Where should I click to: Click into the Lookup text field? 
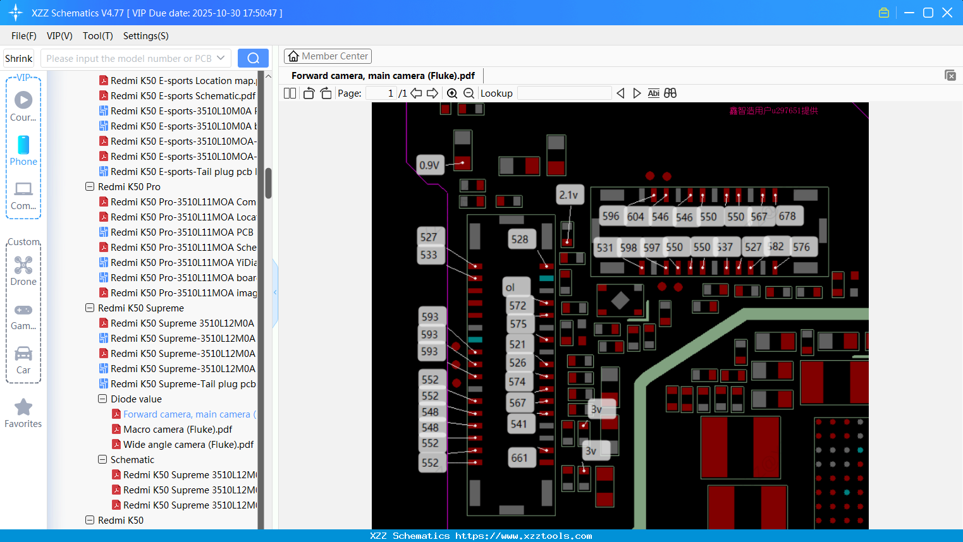coord(564,93)
